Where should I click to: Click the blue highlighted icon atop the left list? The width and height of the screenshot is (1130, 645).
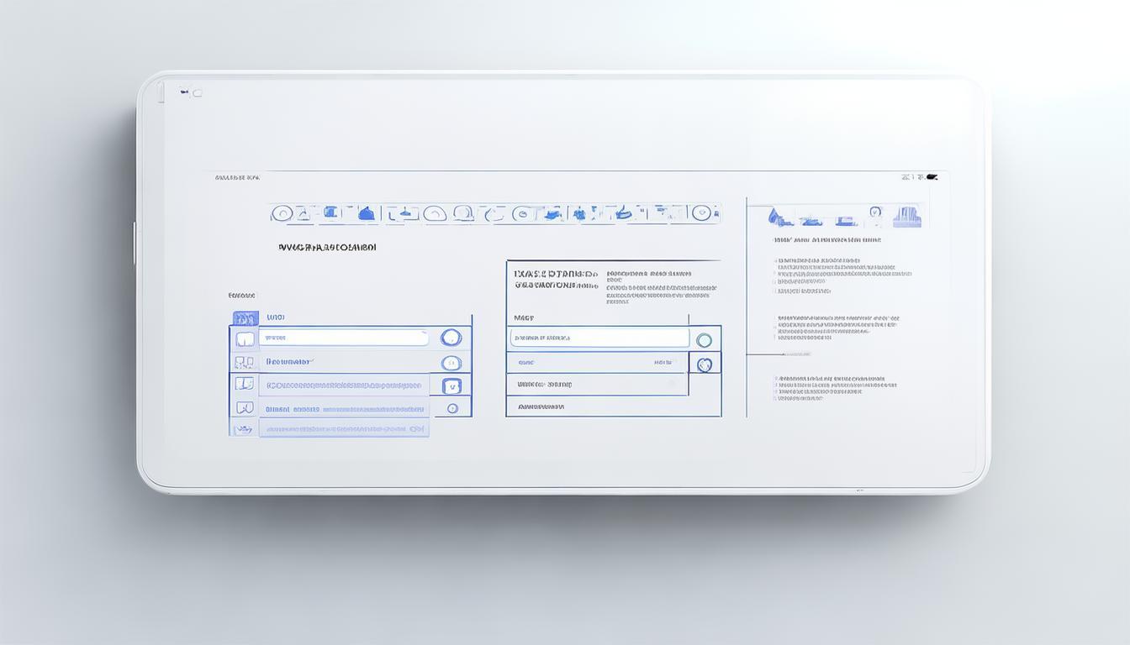pos(245,318)
